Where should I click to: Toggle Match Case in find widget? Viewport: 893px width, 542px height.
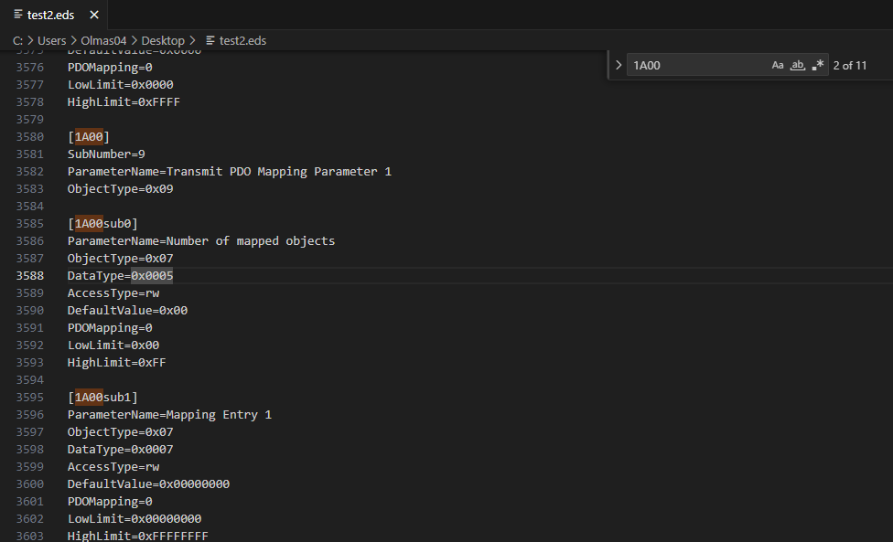[x=778, y=65]
